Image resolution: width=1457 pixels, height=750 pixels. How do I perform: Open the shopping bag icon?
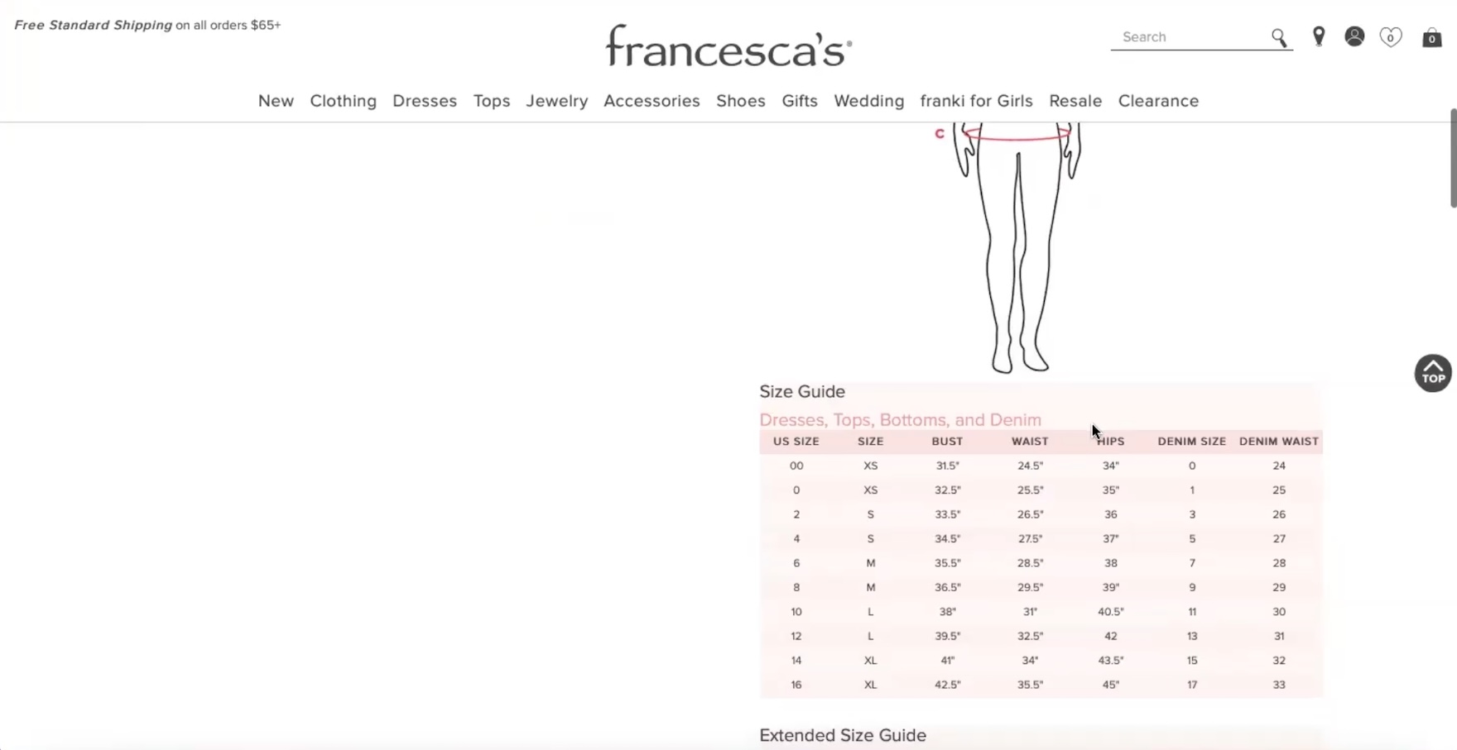point(1431,38)
